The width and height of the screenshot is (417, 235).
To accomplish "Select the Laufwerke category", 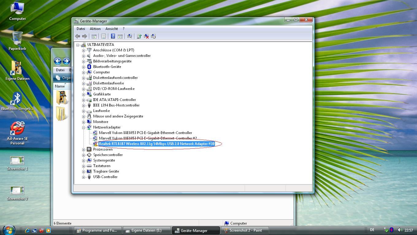I will [101, 111].
